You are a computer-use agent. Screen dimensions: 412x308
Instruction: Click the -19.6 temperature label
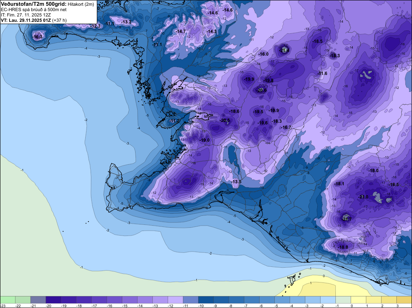click(262, 123)
